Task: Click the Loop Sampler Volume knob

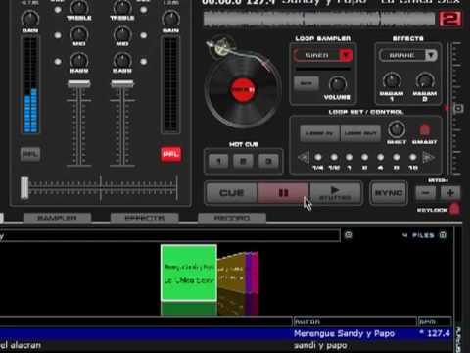Action: [x=337, y=84]
